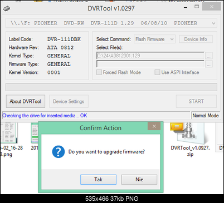
Task: Open the DVRTool_v1.0927.zip archive icon
Action: [x=189, y=133]
